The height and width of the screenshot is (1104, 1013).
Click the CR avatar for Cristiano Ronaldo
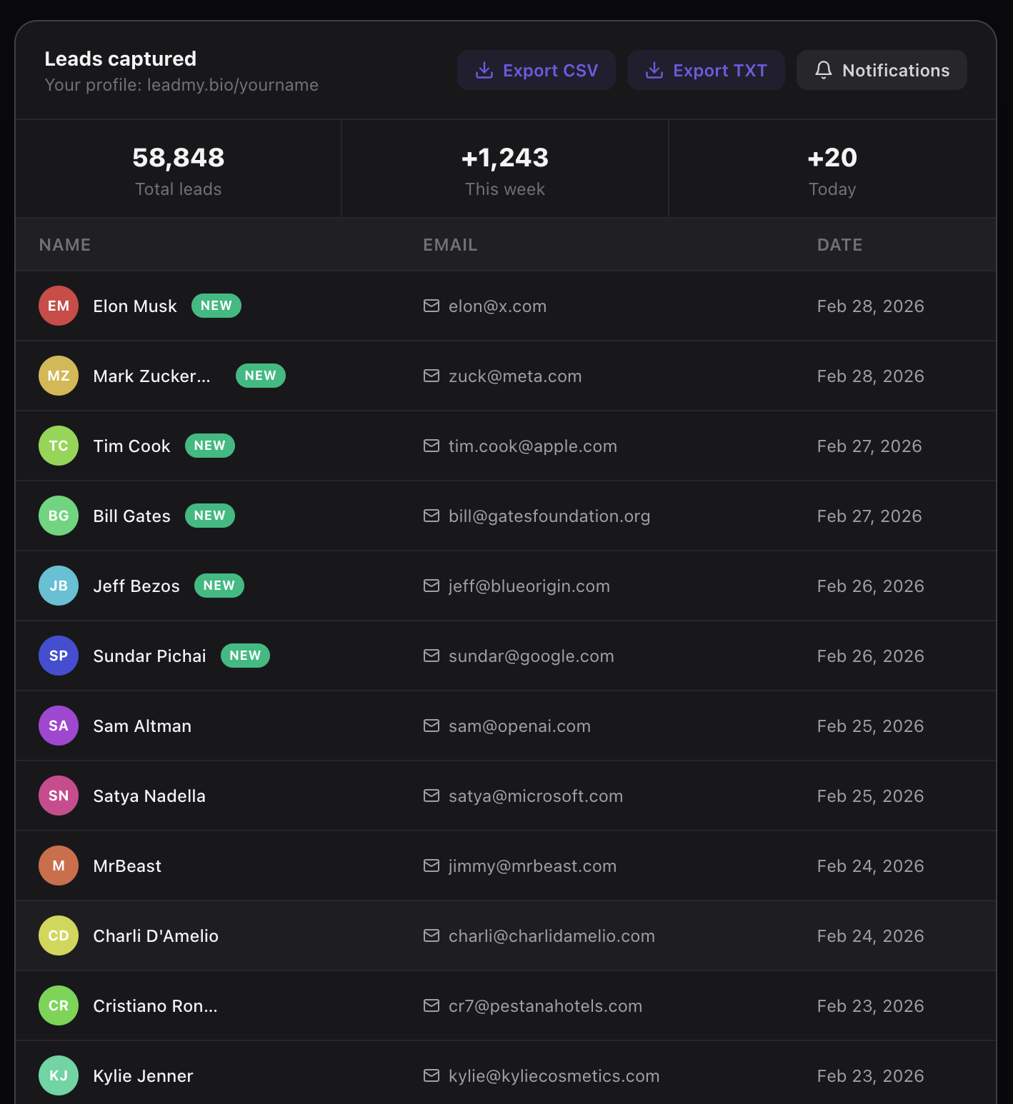tap(59, 1005)
